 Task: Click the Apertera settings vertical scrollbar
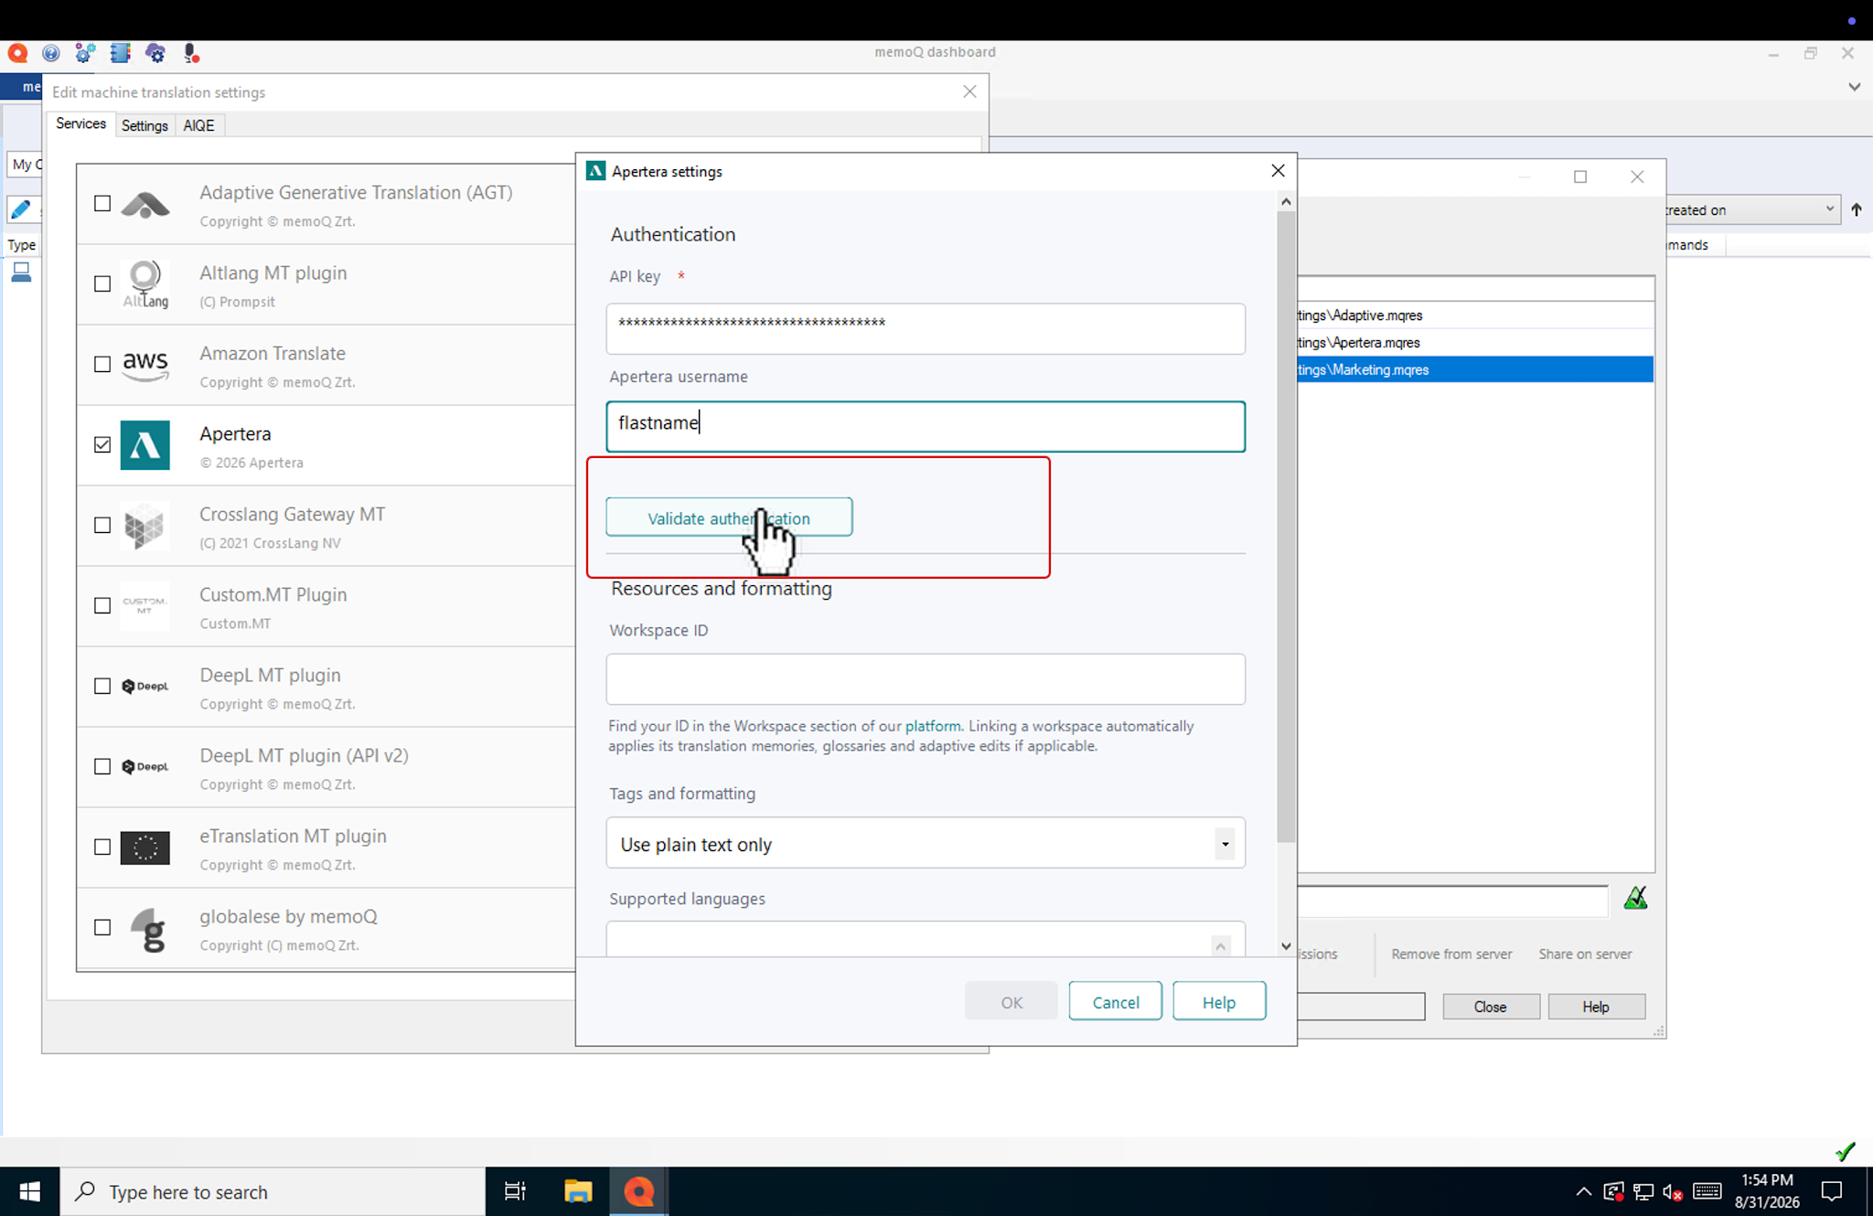[x=1286, y=525]
